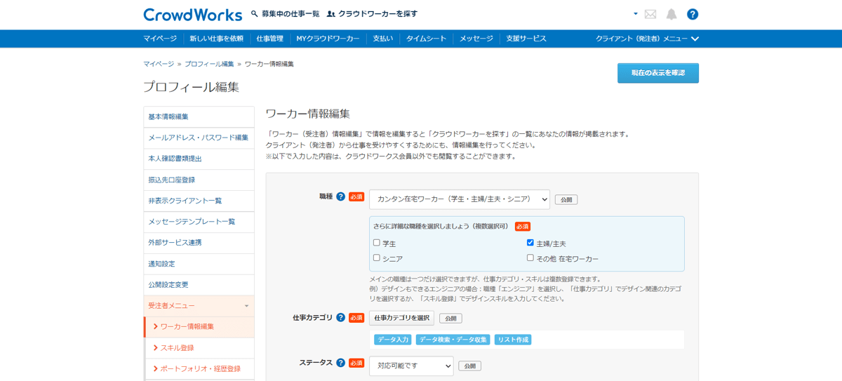Viewport: 842px width, 381px height.
Task: Check the 学生 checkbox
Action: tap(377, 243)
